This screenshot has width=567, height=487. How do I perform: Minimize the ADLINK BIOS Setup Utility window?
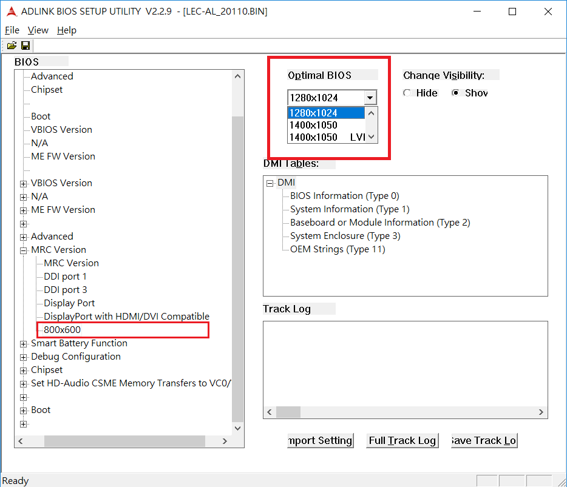pyautogui.click(x=477, y=12)
